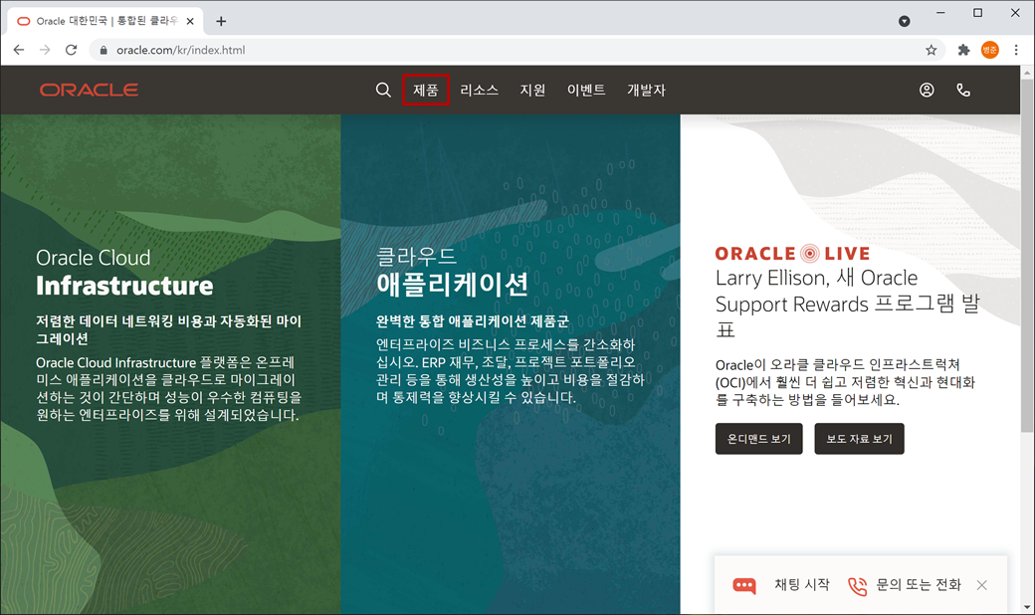Minimize the browser window
Screen dimensions: 1035x615
940,13
